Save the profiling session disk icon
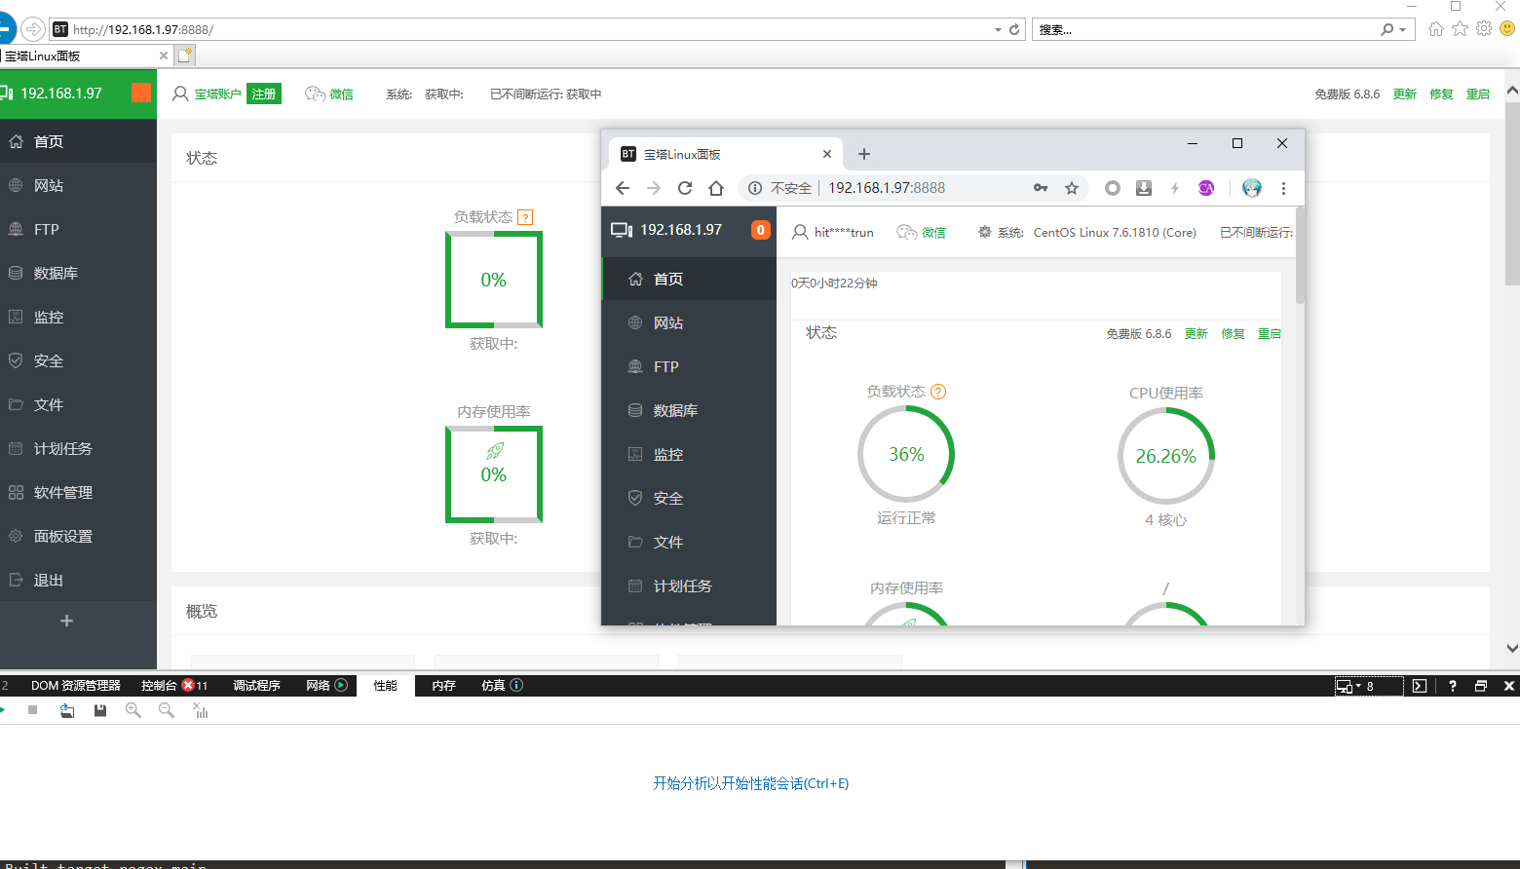 click(100, 711)
